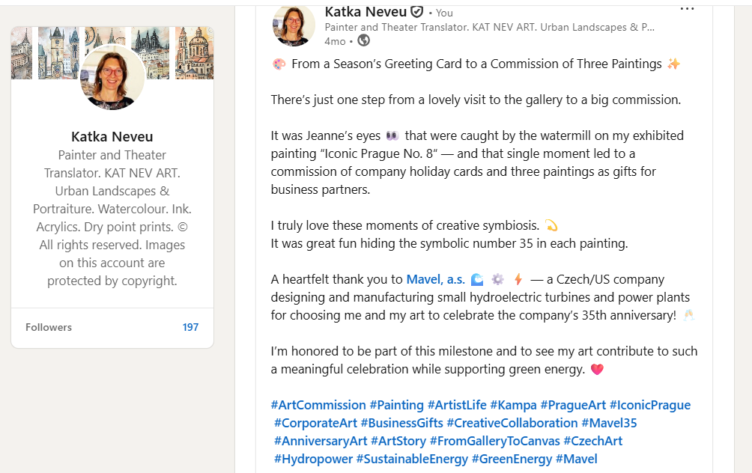752x473 pixels.
Task: Click the #CzechArt hashtag
Action: tap(592, 441)
